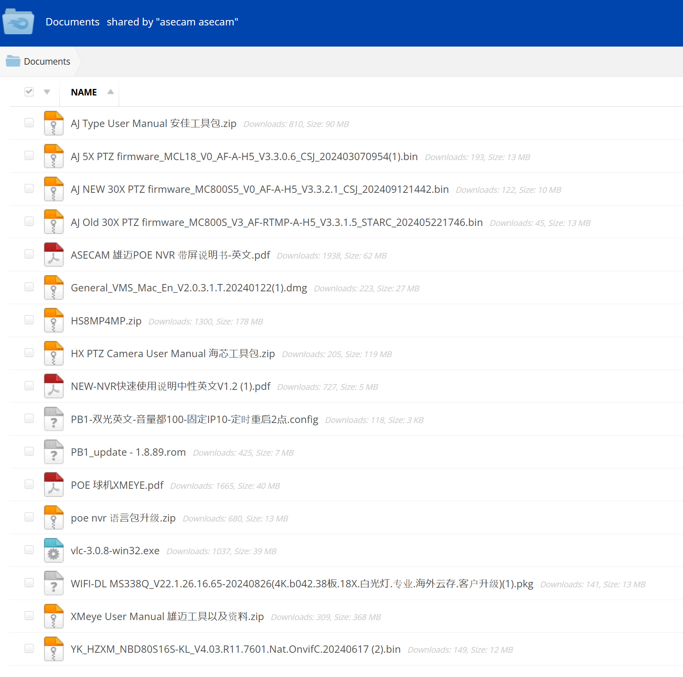Click the MediaFire folder logo icon
The height and width of the screenshot is (677, 683).
pyautogui.click(x=18, y=21)
